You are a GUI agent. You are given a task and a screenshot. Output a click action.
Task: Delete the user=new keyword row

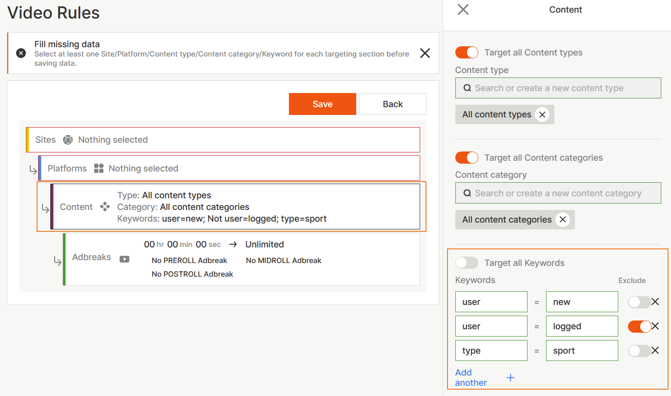coord(655,302)
